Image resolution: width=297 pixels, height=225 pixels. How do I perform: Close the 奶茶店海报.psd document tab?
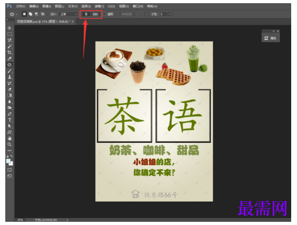pyautogui.click(x=73, y=22)
